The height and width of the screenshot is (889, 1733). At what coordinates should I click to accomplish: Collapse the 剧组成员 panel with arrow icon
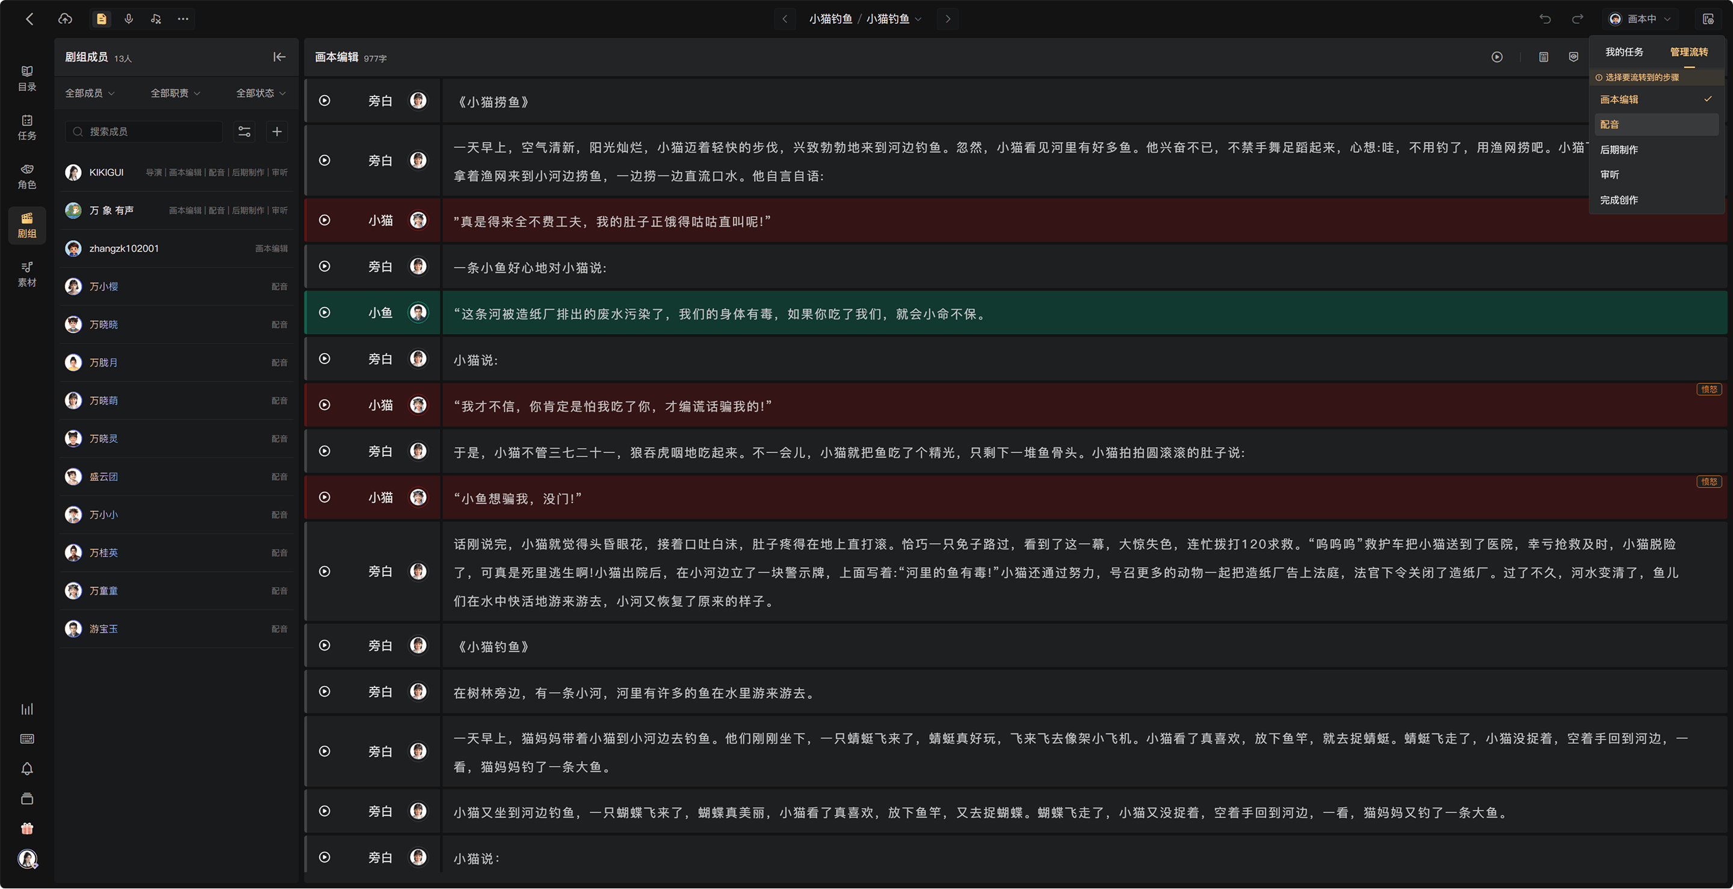(279, 57)
